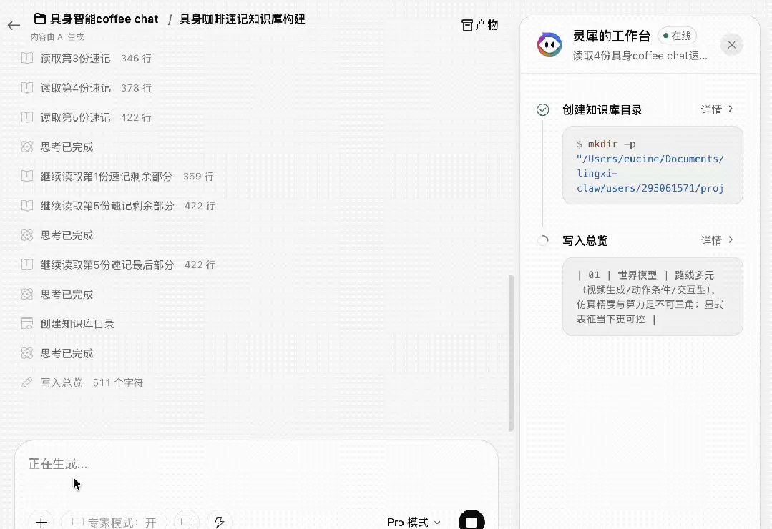Click the 346 行 line count

136,59
